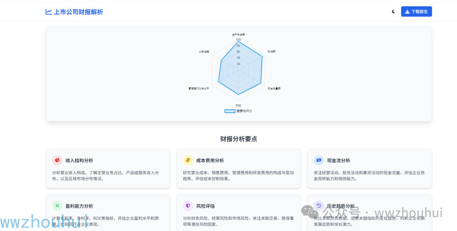Click the 下载报告 download button
Viewport: 457px width, 231px height.
(x=416, y=12)
